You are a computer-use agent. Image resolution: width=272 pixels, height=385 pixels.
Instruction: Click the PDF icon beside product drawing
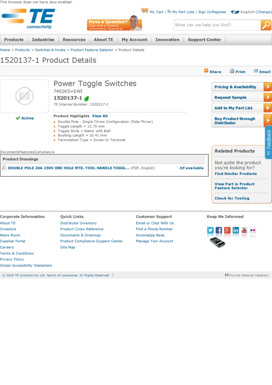point(4,168)
